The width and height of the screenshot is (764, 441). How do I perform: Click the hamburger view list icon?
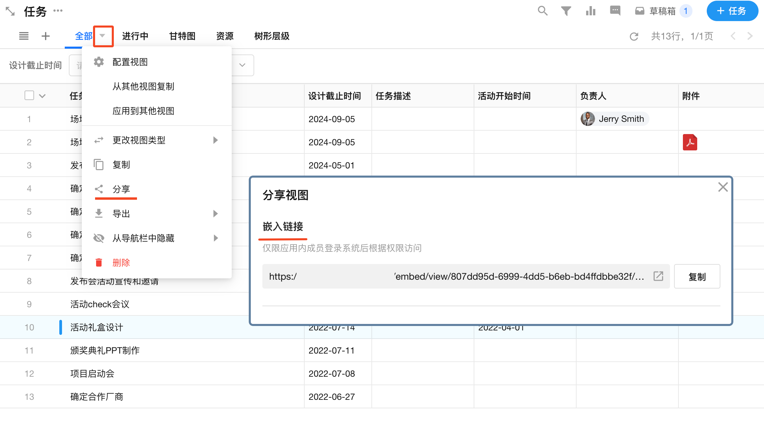(x=24, y=36)
